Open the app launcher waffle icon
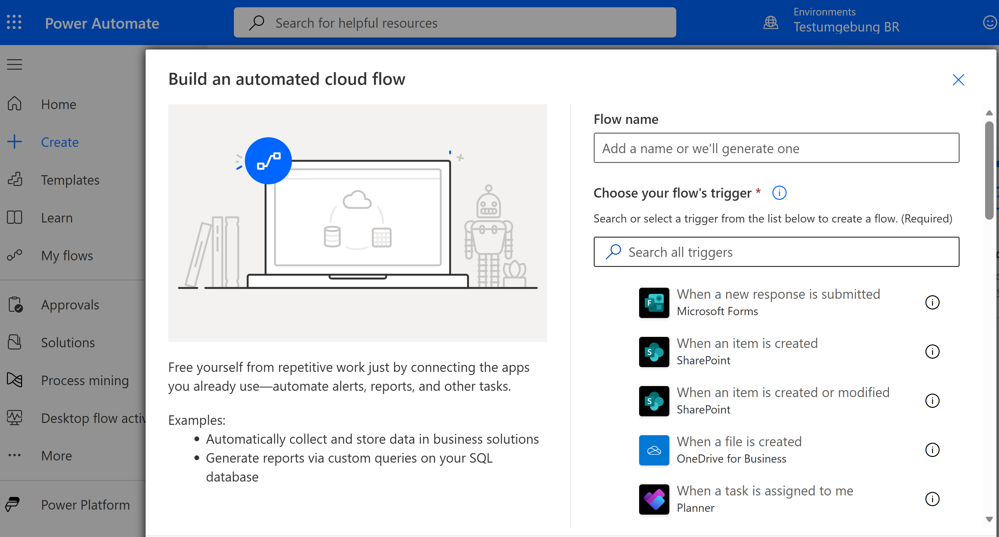 tap(14, 22)
